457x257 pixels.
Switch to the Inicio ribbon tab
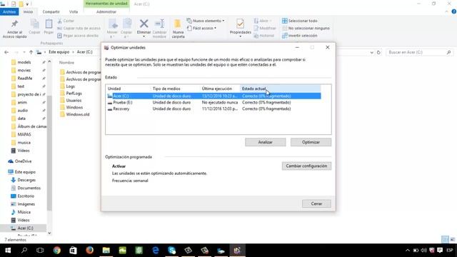click(x=28, y=11)
